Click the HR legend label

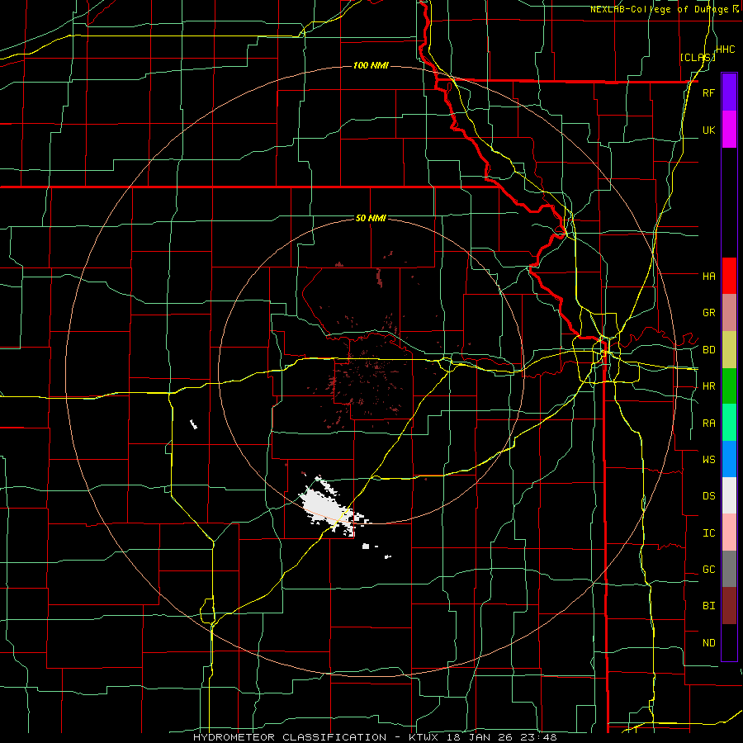708,386
